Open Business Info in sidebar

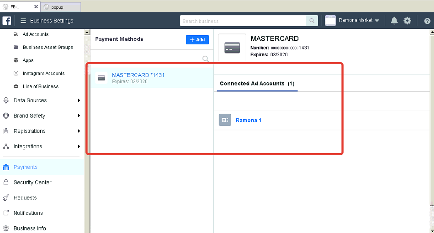pos(29,228)
